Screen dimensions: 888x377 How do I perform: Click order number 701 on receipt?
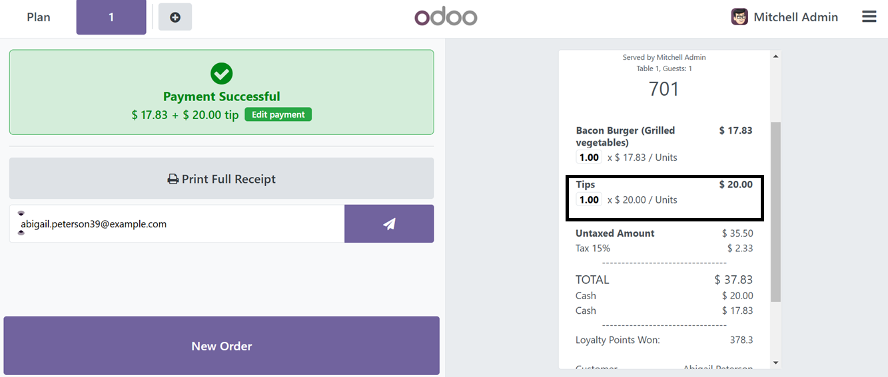click(x=664, y=88)
